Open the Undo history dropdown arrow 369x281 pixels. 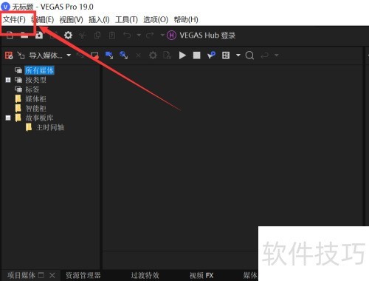139,35
